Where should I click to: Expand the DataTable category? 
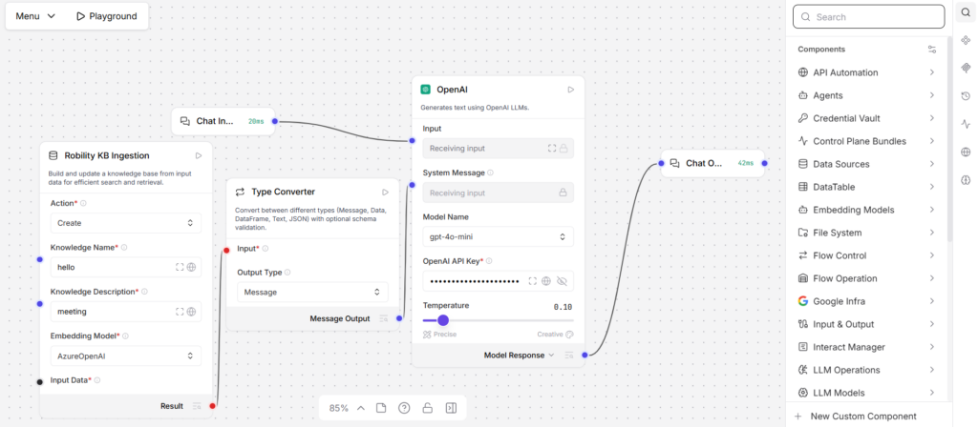(867, 187)
